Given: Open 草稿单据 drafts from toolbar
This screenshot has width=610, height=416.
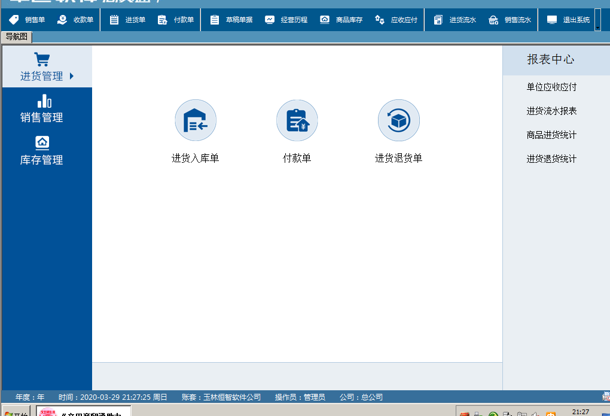Looking at the screenshot, I should tap(231, 20).
